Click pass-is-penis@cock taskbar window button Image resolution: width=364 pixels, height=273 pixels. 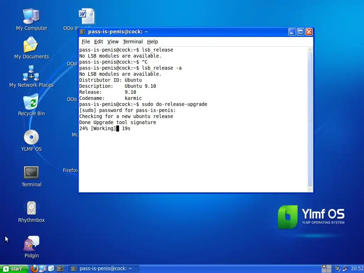pos(104,269)
